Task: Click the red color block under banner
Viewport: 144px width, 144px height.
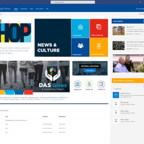Action: (29, 92)
